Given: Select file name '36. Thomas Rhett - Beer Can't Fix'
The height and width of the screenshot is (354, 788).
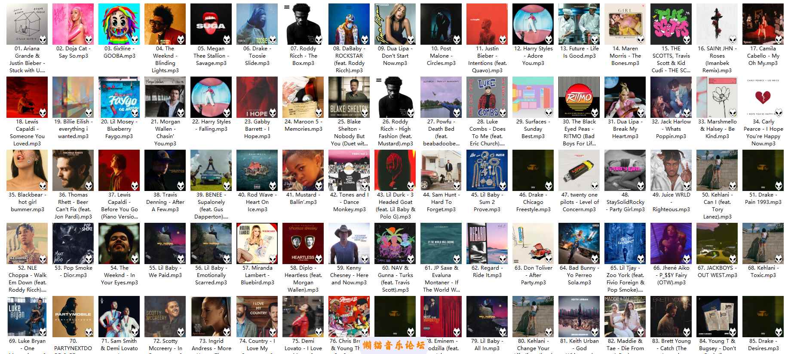Looking at the screenshot, I should click(73, 206).
